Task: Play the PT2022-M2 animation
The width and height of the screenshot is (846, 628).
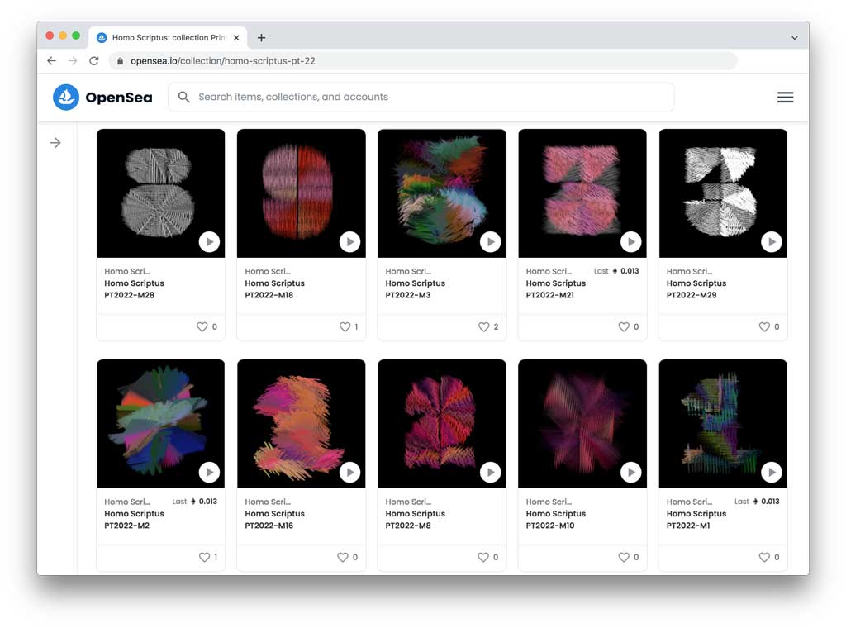Action: [209, 472]
